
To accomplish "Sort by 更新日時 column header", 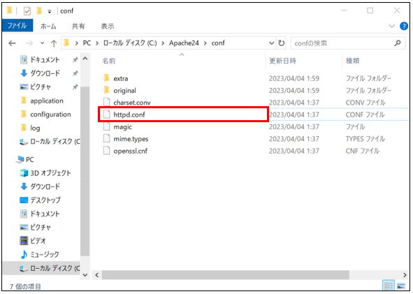I will tap(282, 61).
